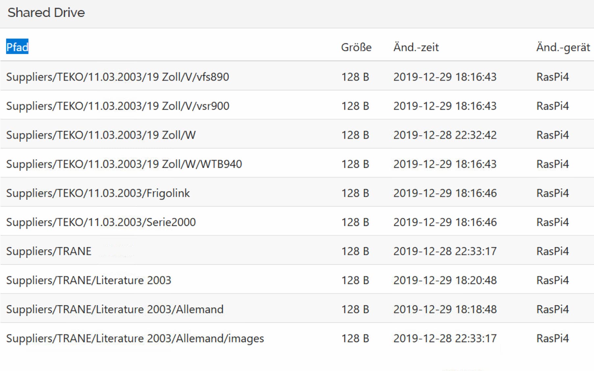Screen dimensions: 594x371
Task: Click 128 B size in Suppliers/TRANE row
Action: (355, 251)
